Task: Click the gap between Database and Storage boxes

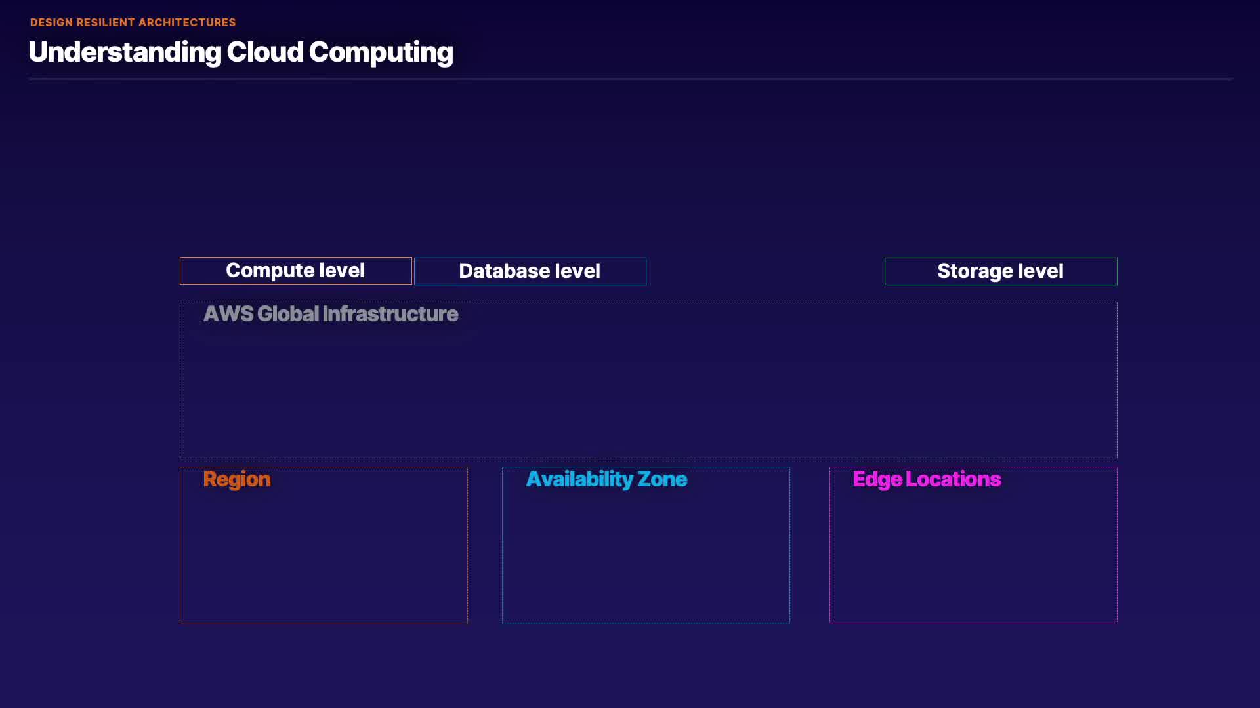Action: [x=765, y=271]
